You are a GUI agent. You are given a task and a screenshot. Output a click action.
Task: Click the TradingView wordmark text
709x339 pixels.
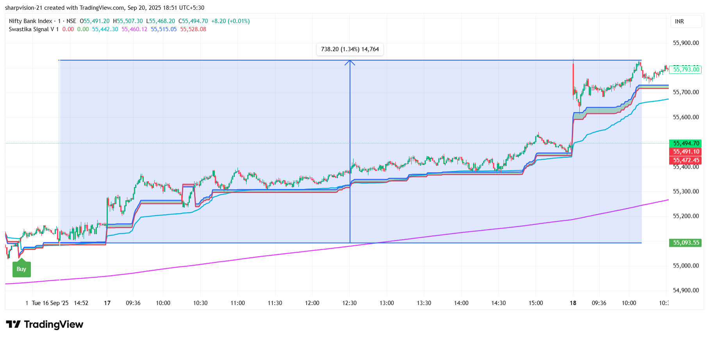coord(54,325)
